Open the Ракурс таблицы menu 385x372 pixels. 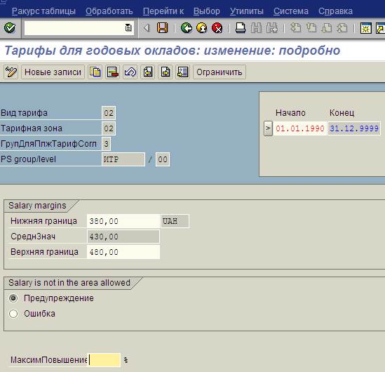click(x=43, y=11)
